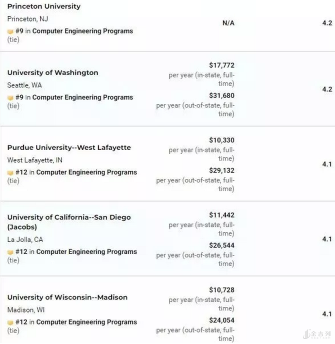This screenshot has height=344, width=335.
Task: Click the $29,132 out-of-state tuition for Purdue
Action: (x=221, y=170)
